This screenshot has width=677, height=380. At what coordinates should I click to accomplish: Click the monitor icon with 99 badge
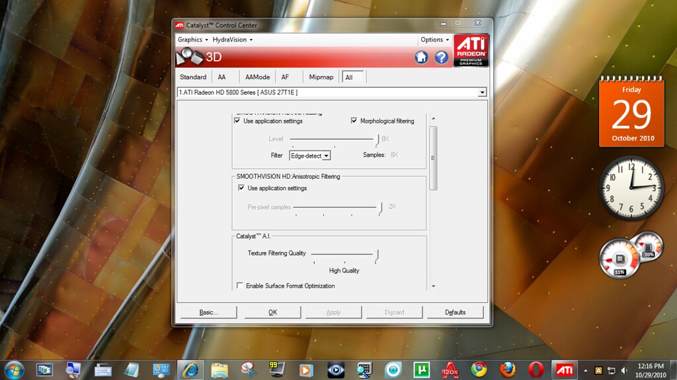pos(277,369)
